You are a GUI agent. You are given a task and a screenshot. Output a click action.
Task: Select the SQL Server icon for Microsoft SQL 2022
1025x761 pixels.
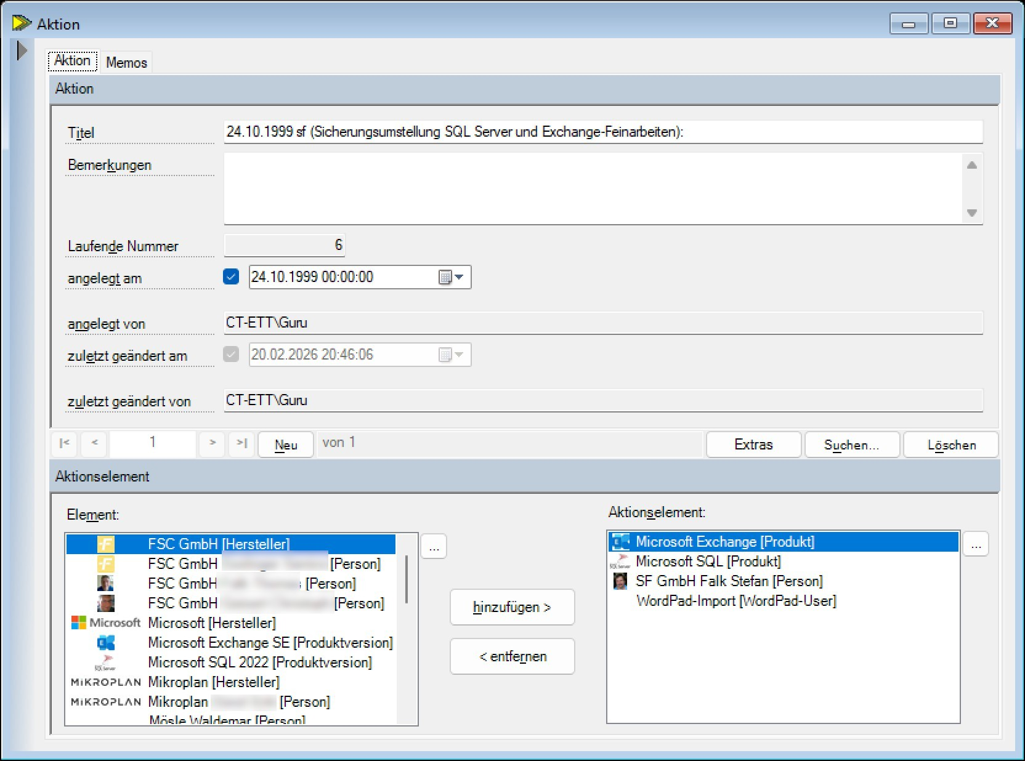106,662
